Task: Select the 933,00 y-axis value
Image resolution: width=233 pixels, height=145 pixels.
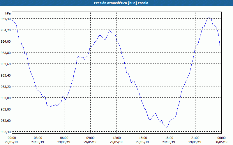Action: (6, 98)
